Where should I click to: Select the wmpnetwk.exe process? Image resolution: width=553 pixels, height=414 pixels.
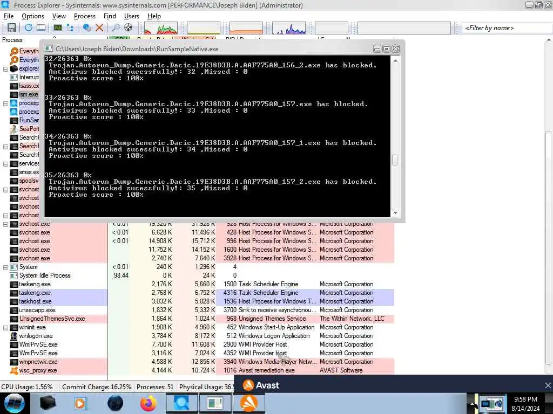coord(197,362)
